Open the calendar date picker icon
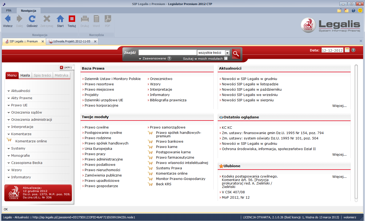Screen dimensions: 365x221 tap(347, 50)
